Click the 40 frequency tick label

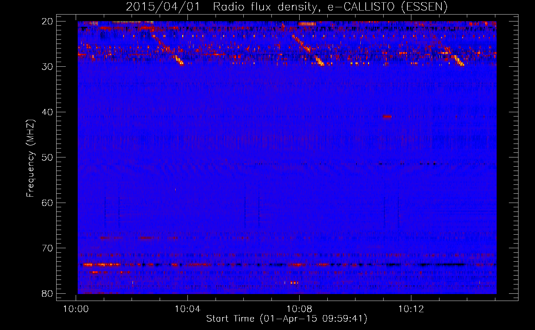click(x=48, y=112)
